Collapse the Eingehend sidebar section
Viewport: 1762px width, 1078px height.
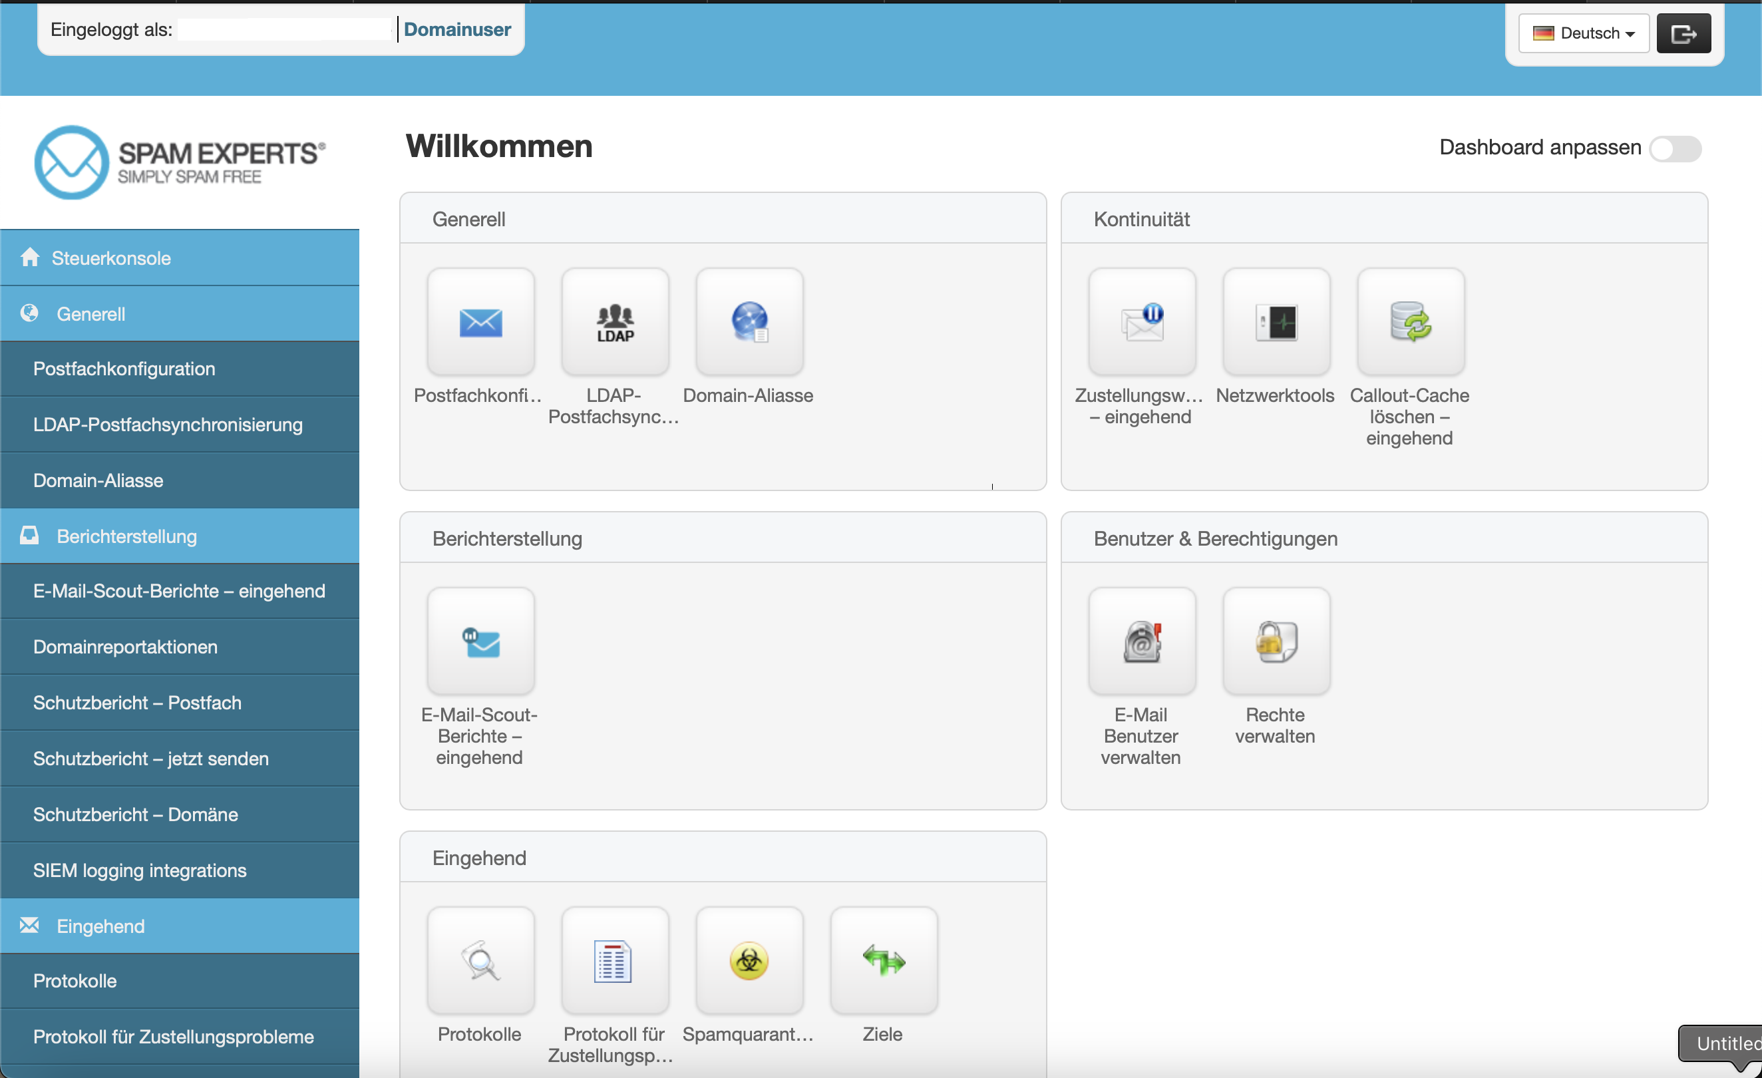coord(100,926)
